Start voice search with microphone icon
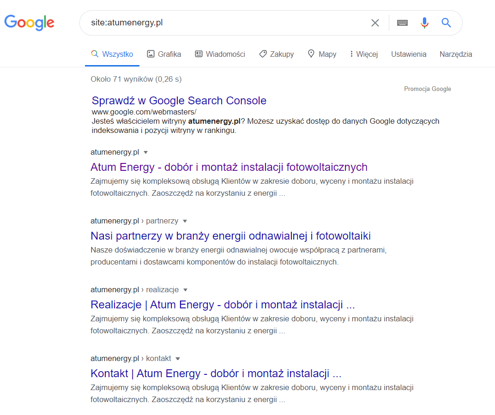Screen dimensions: 495x415 coord(424,23)
